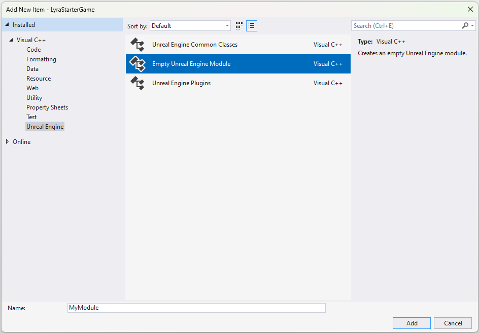The height and width of the screenshot is (333, 479).
Task: Click the Empty Unreal Engine Module icon
Action: pyautogui.click(x=137, y=64)
